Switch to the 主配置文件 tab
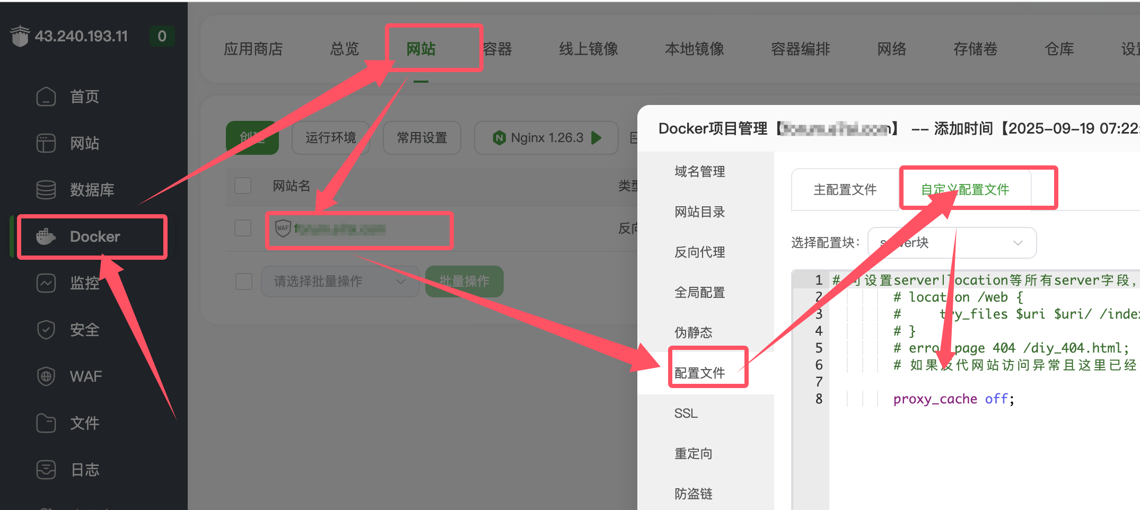This screenshot has width=1140, height=510. pos(845,190)
